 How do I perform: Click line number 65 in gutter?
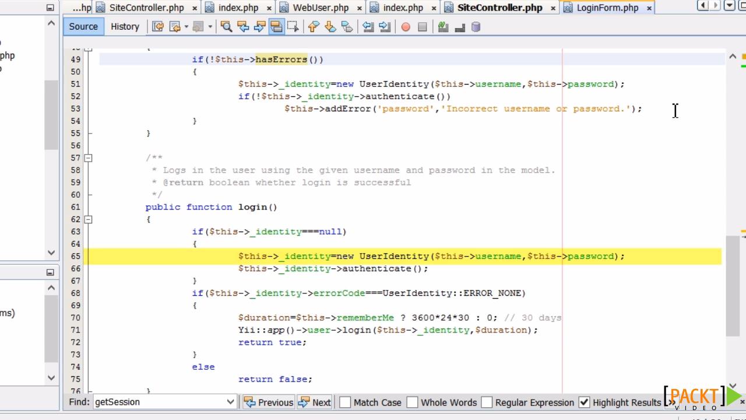pos(76,256)
